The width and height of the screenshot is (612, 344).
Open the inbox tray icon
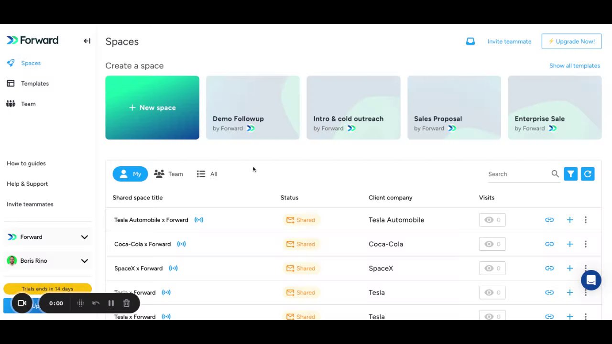[x=470, y=42]
